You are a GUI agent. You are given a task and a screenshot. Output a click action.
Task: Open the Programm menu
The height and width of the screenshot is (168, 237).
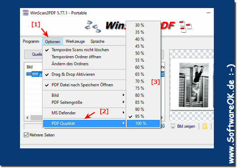(31, 41)
